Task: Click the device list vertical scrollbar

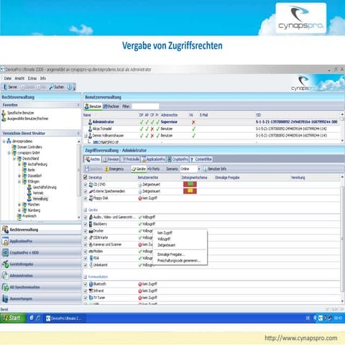Action: tap(342, 239)
